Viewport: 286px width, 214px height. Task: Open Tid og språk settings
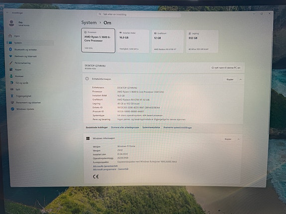(x=21, y=83)
